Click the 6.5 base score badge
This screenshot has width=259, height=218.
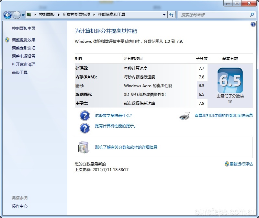pyautogui.click(x=230, y=80)
